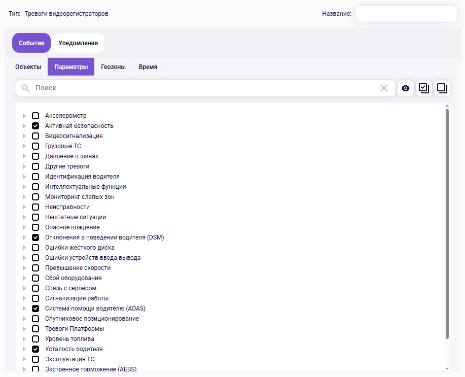Check the Превышение скорости checkbox
The image size is (465, 377).
pyautogui.click(x=35, y=268)
